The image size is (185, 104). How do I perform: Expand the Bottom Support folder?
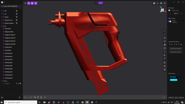[2, 23]
